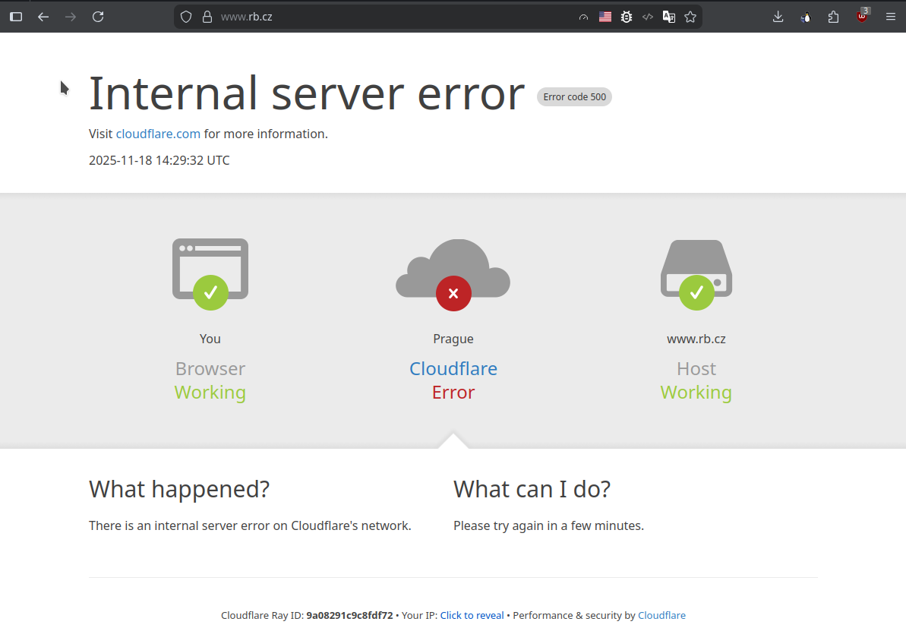The height and width of the screenshot is (631, 906).
Task: Click the forward arrow navigation button
Action: [71, 17]
